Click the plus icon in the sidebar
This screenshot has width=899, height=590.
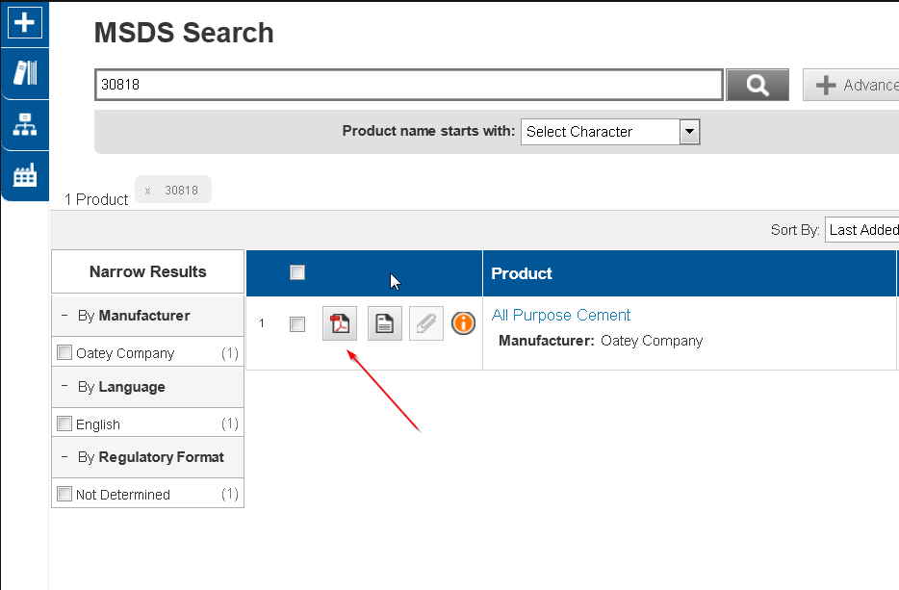25,23
